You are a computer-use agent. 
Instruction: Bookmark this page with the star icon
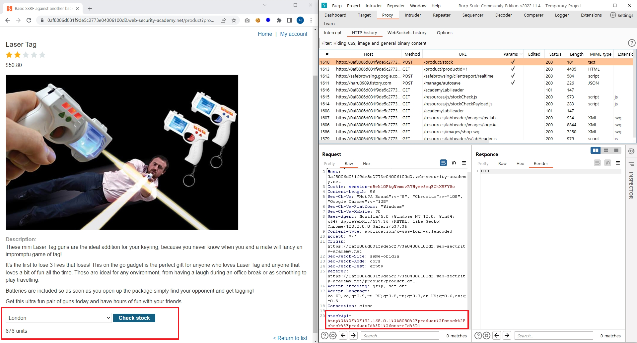tap(234, 20)
